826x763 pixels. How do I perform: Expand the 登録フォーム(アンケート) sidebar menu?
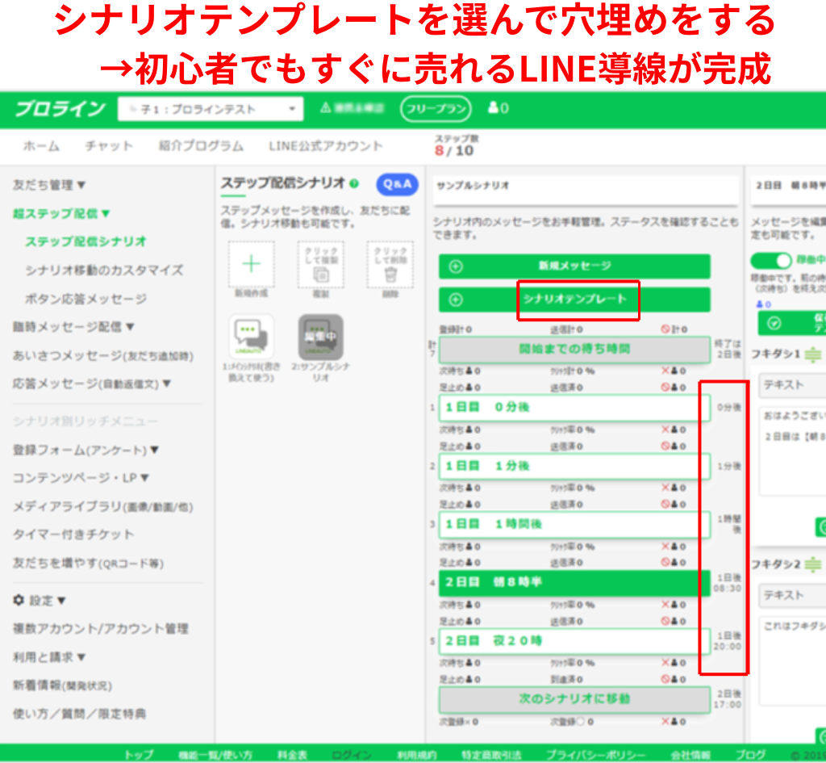point(86,450)
